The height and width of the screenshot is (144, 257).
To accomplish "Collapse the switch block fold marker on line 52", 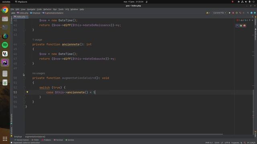I will (24, 88).
